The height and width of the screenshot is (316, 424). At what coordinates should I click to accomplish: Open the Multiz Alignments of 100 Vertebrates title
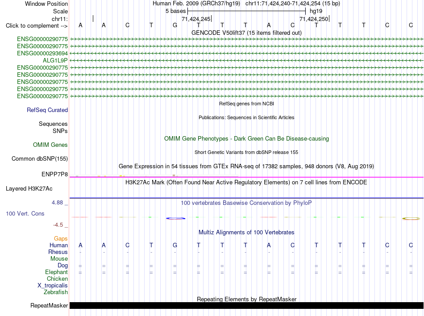[x=246, y=232]
